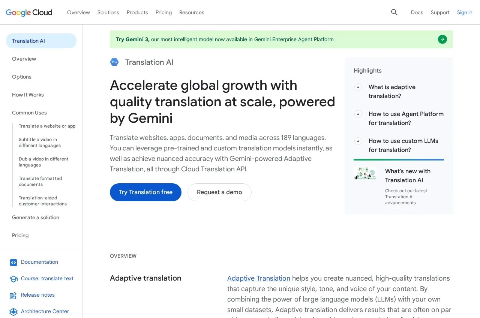This screenshot has height=318, width=480.
Task: Click the Documentation code icon
Action: 13,263
